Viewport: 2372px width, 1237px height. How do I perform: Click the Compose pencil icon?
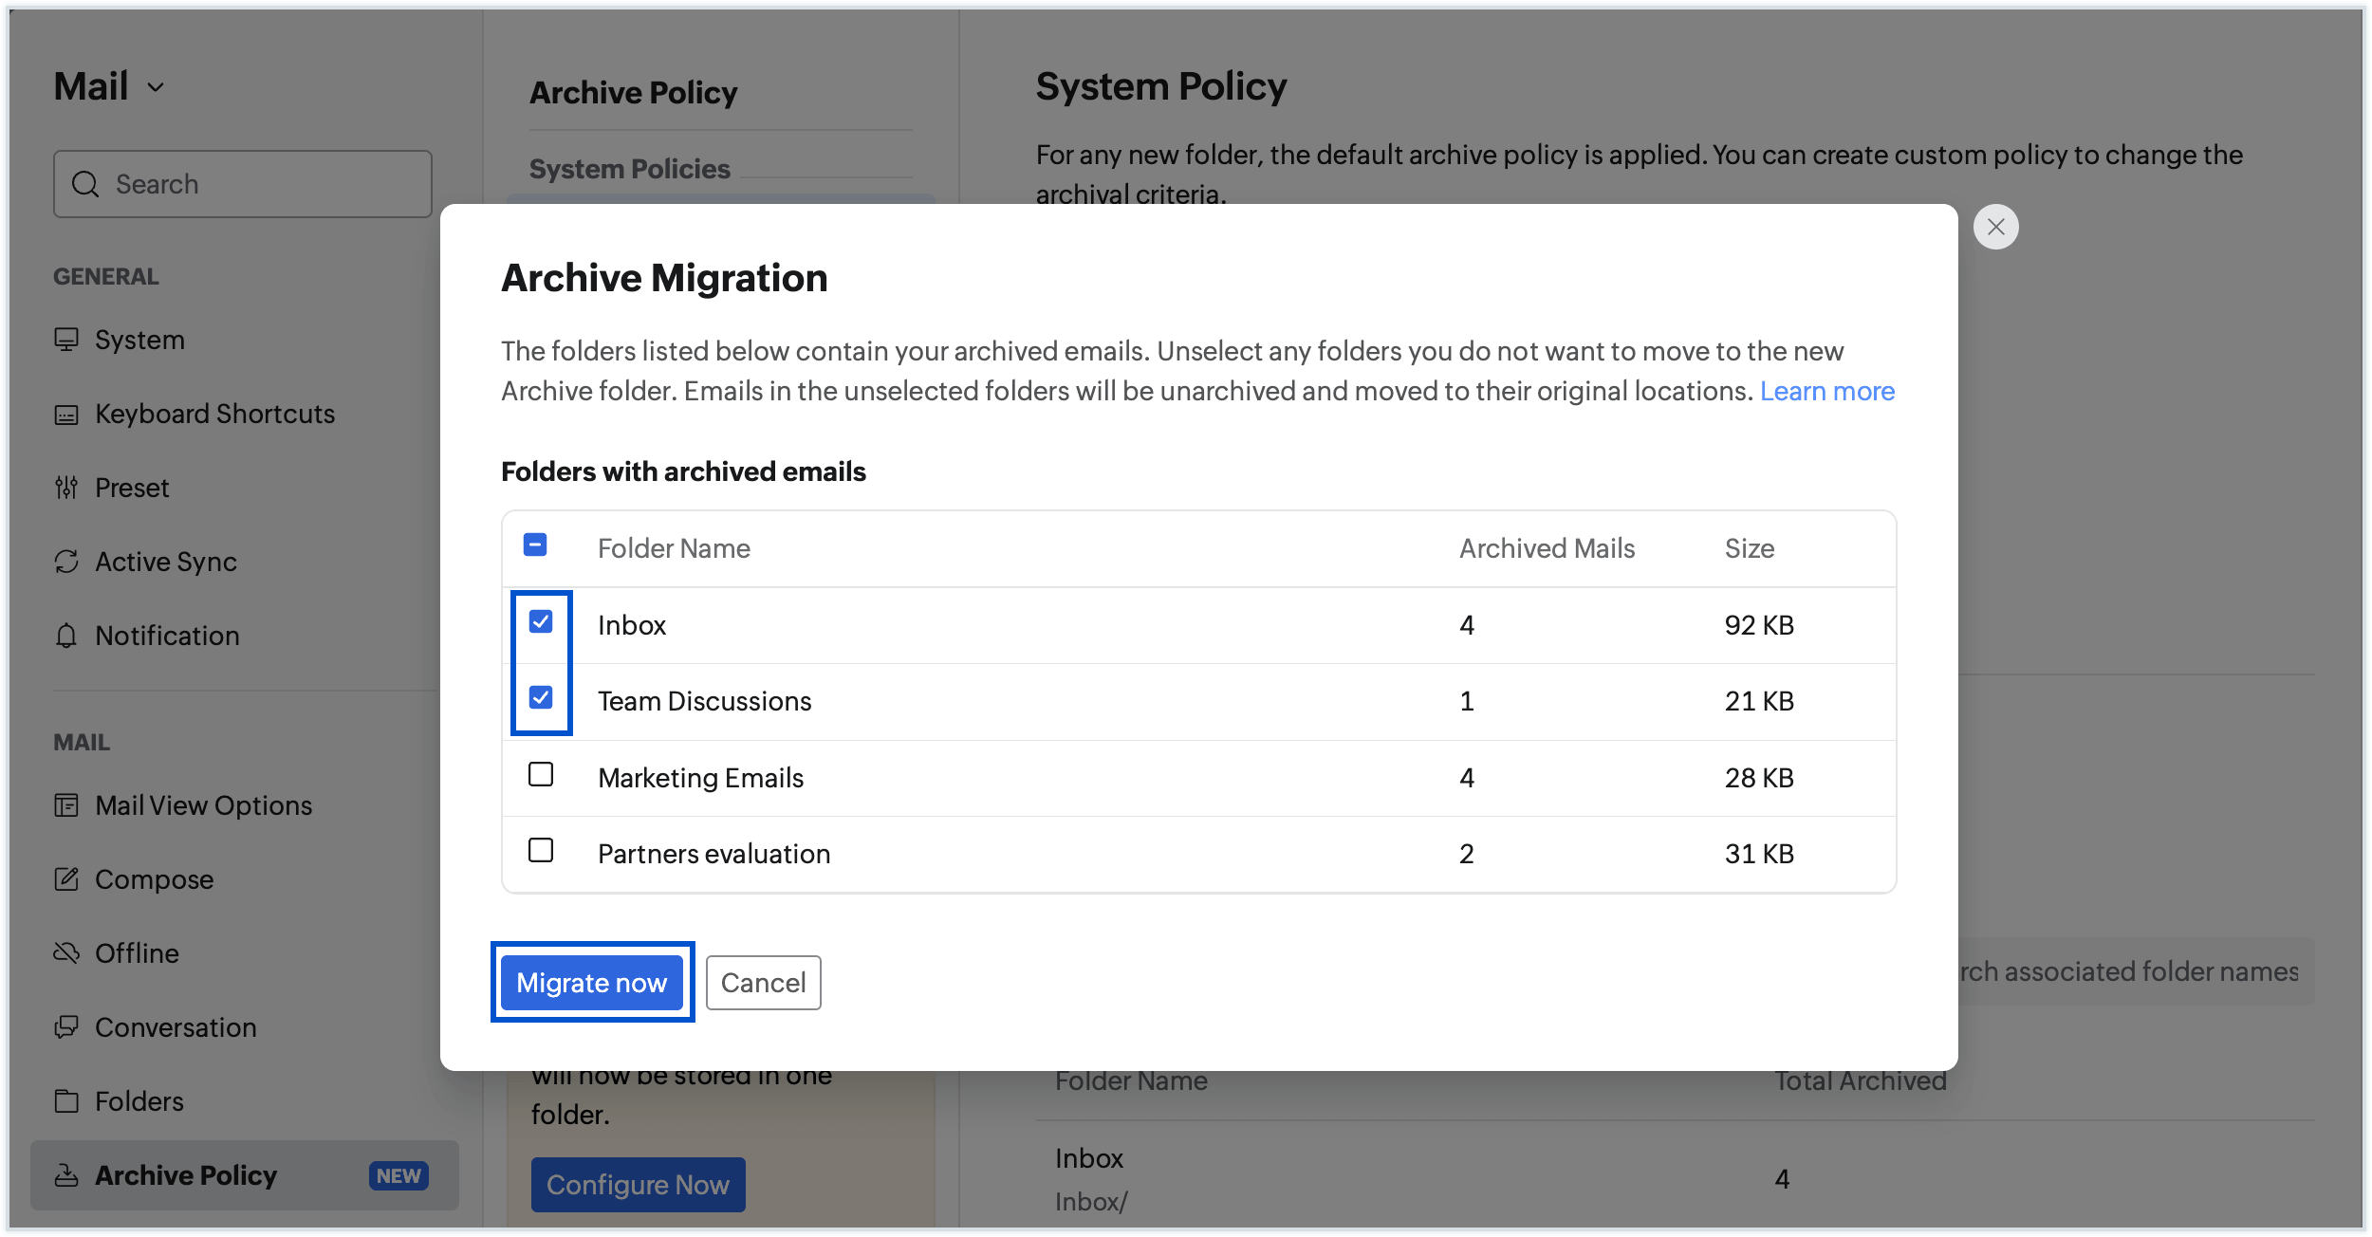tap(66, 879)
